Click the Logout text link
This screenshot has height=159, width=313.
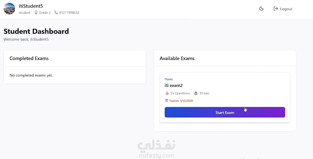coord(286,9)
